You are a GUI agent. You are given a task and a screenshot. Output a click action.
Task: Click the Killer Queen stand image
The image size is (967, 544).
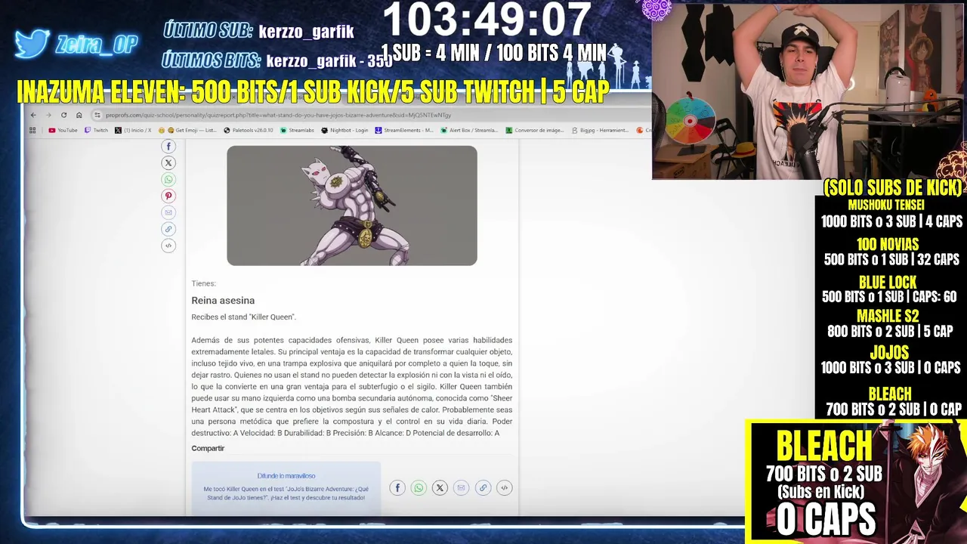tap(352, 206)
